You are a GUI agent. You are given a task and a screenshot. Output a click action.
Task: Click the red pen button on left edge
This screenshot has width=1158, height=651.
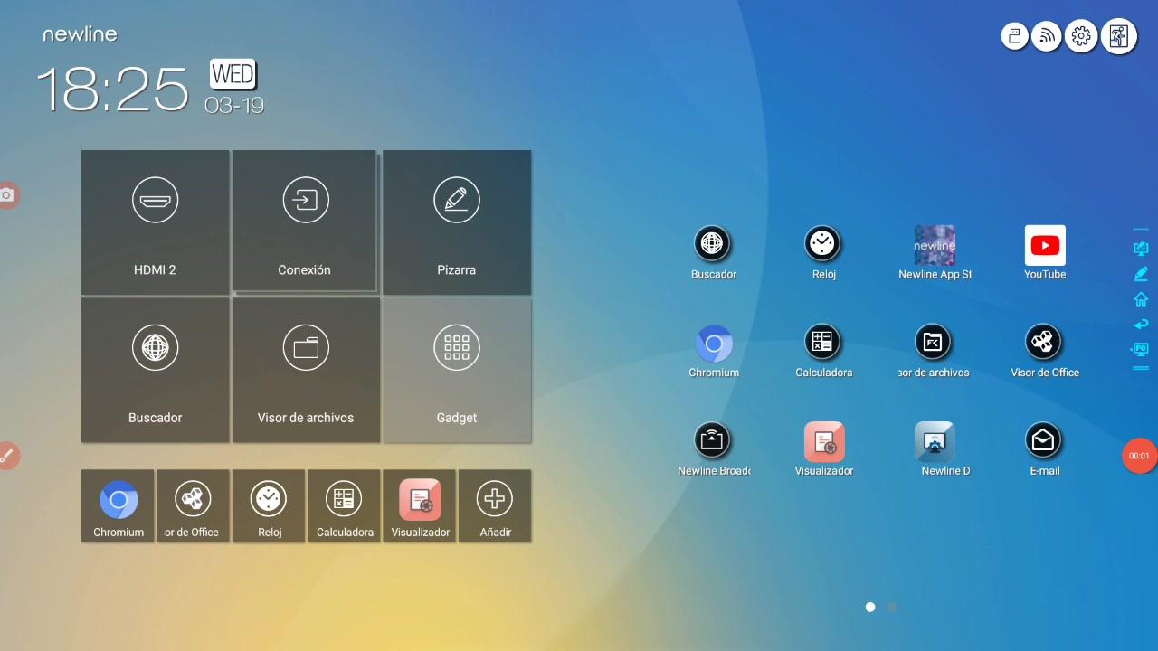pos(7,456)
